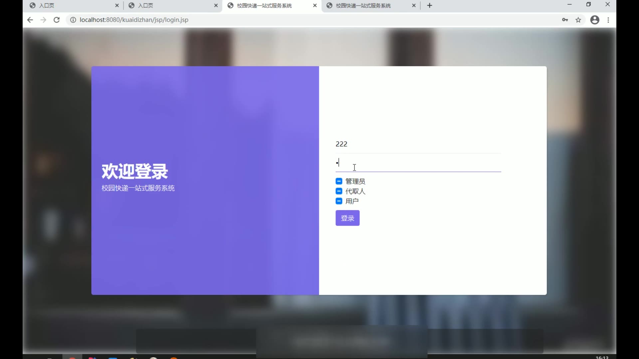Click the browser forward arrow
The image size is (639, 359).
(43, 20)
